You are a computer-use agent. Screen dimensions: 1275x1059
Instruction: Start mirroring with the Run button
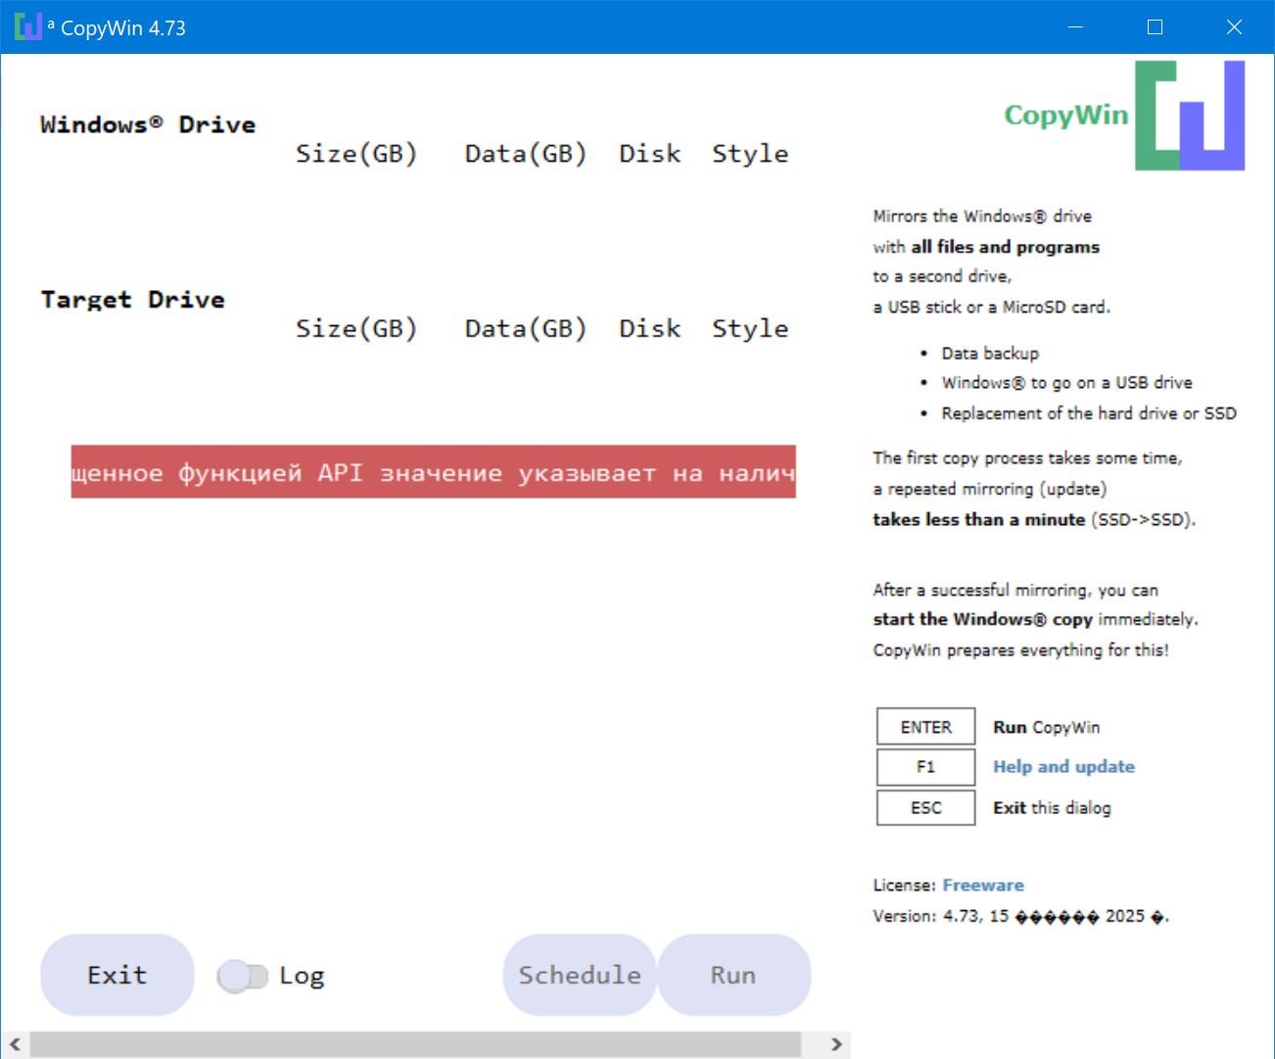[x=733, y=976]
